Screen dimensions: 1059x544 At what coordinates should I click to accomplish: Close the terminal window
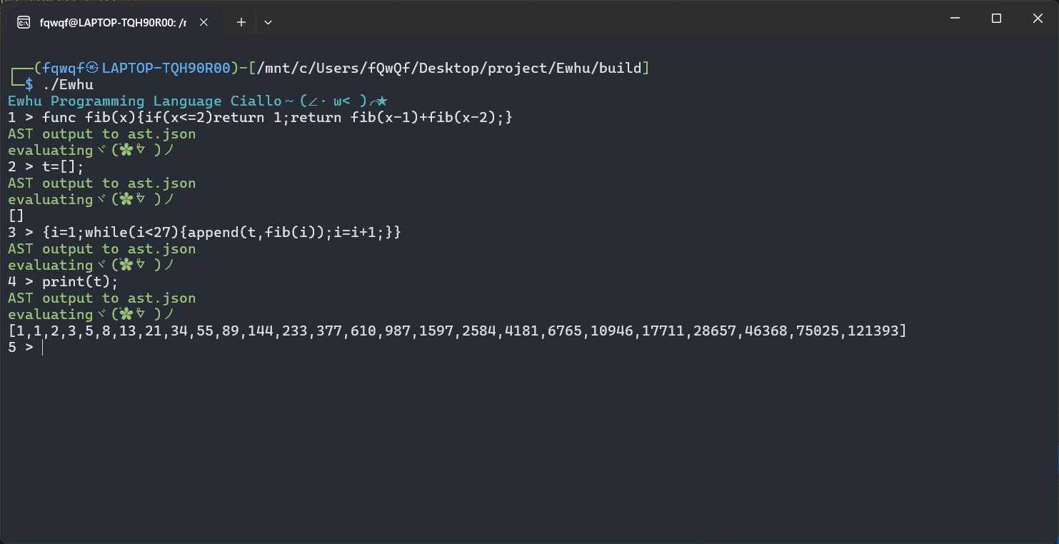[1038, 19]
